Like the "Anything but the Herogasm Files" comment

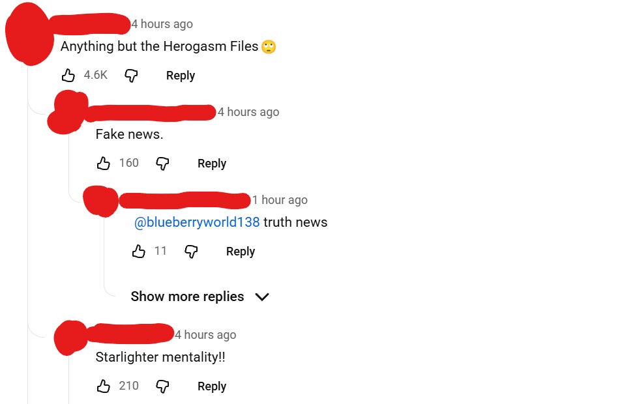tap(68, 75)
